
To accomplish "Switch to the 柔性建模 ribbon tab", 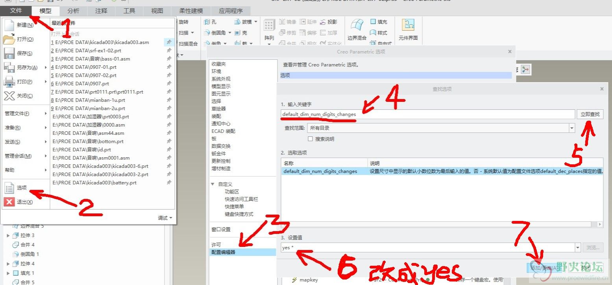I will 191,11.
